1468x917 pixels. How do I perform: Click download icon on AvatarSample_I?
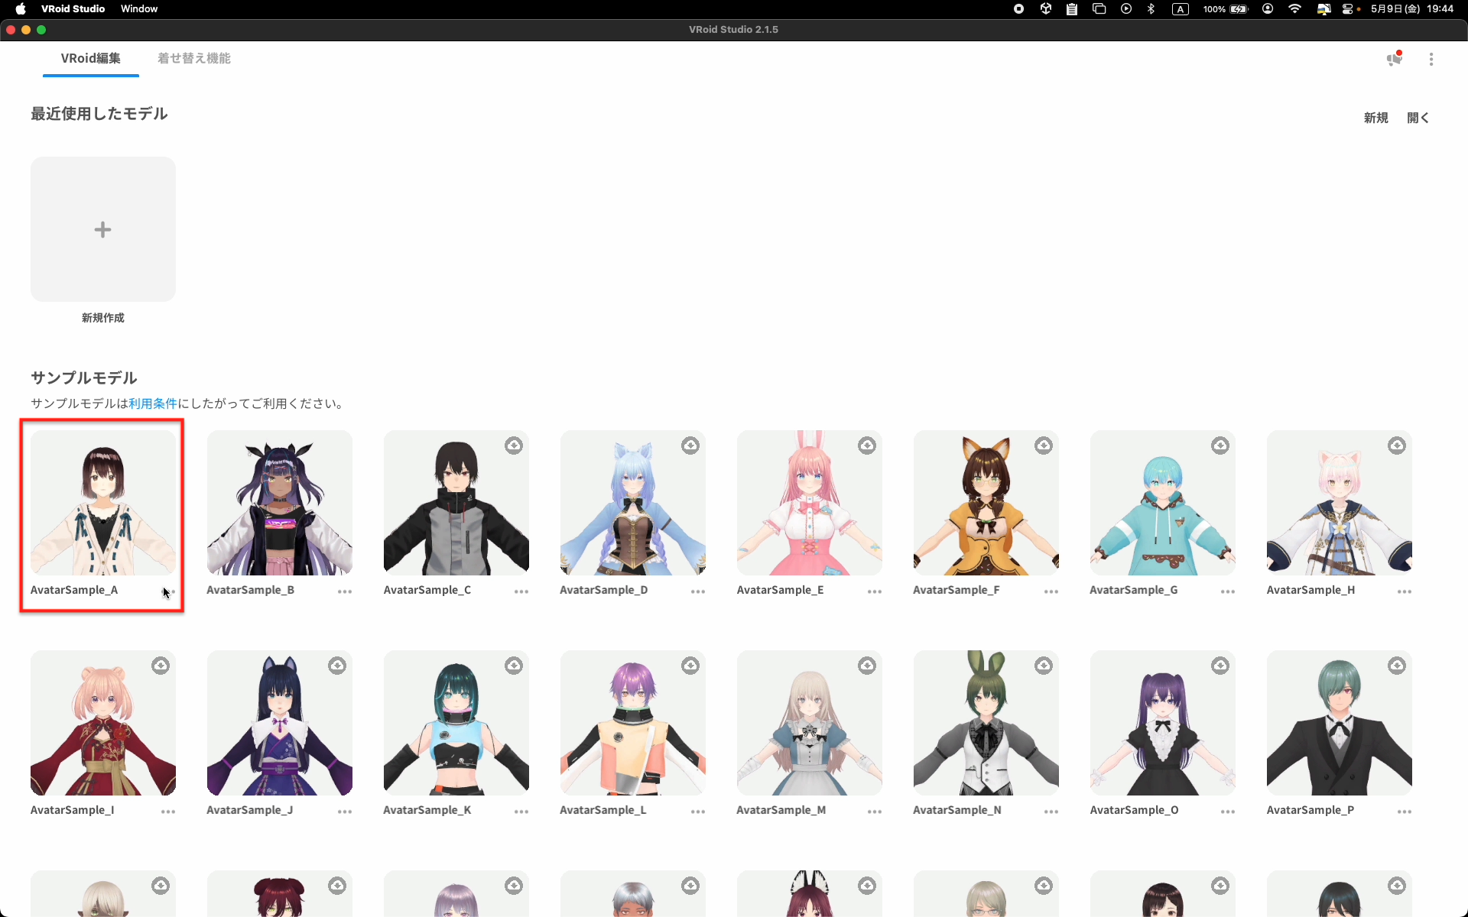tap(161, 666)
